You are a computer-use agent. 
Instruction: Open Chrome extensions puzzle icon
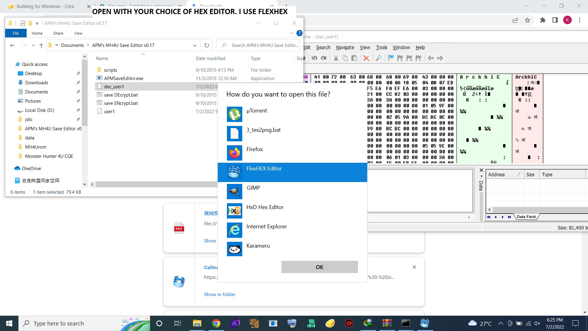click(543, 20)
